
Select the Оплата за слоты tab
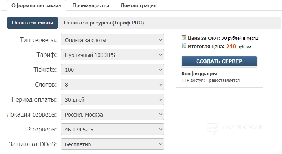[x=33, y=23]
